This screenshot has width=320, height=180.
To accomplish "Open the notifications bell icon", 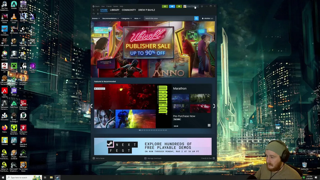I will click(x=179, y=6).
